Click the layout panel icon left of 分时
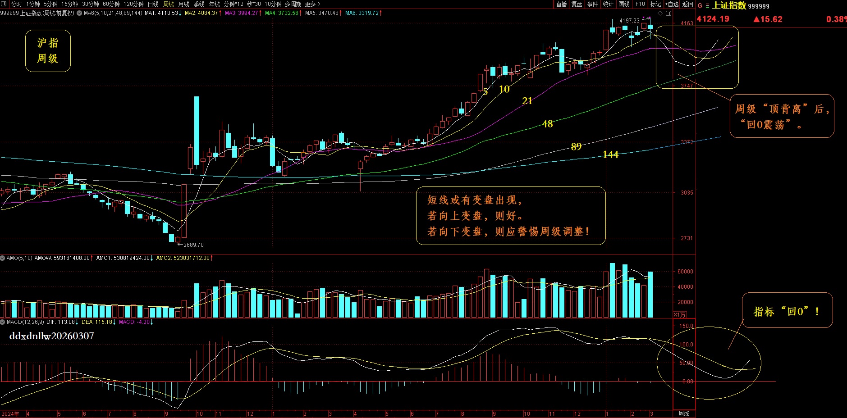Screen dimensions: 847x418 [5, 4]
